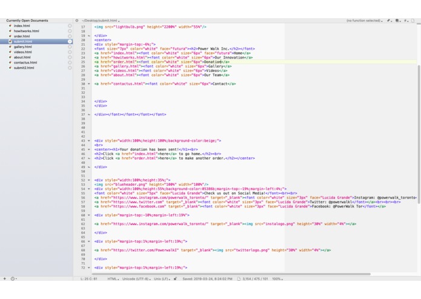The width and height of the screenshot is (421, 299).
Task: Collapse the center block at line 45
Action: 89,149
